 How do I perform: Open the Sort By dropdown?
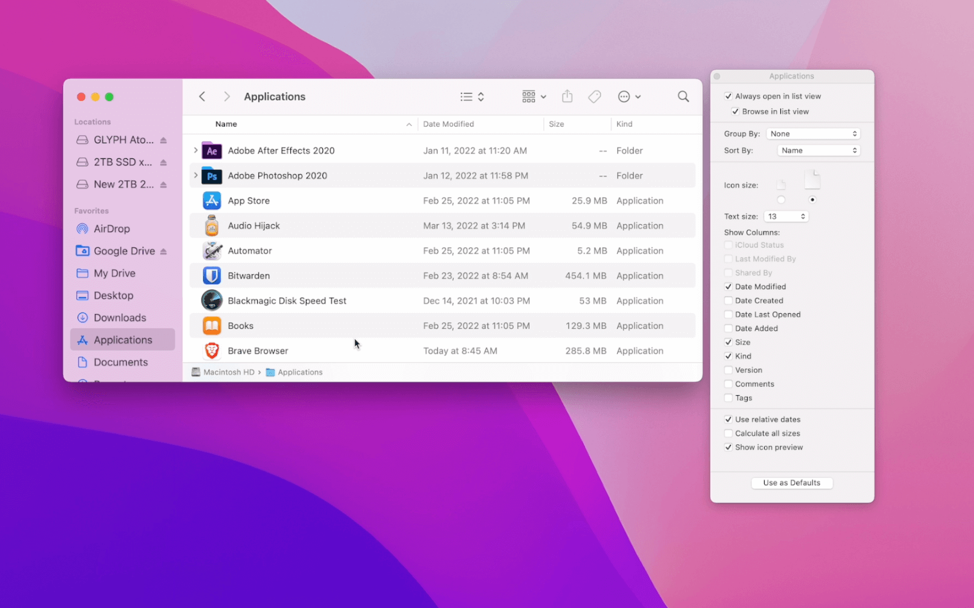coord(819,150)
